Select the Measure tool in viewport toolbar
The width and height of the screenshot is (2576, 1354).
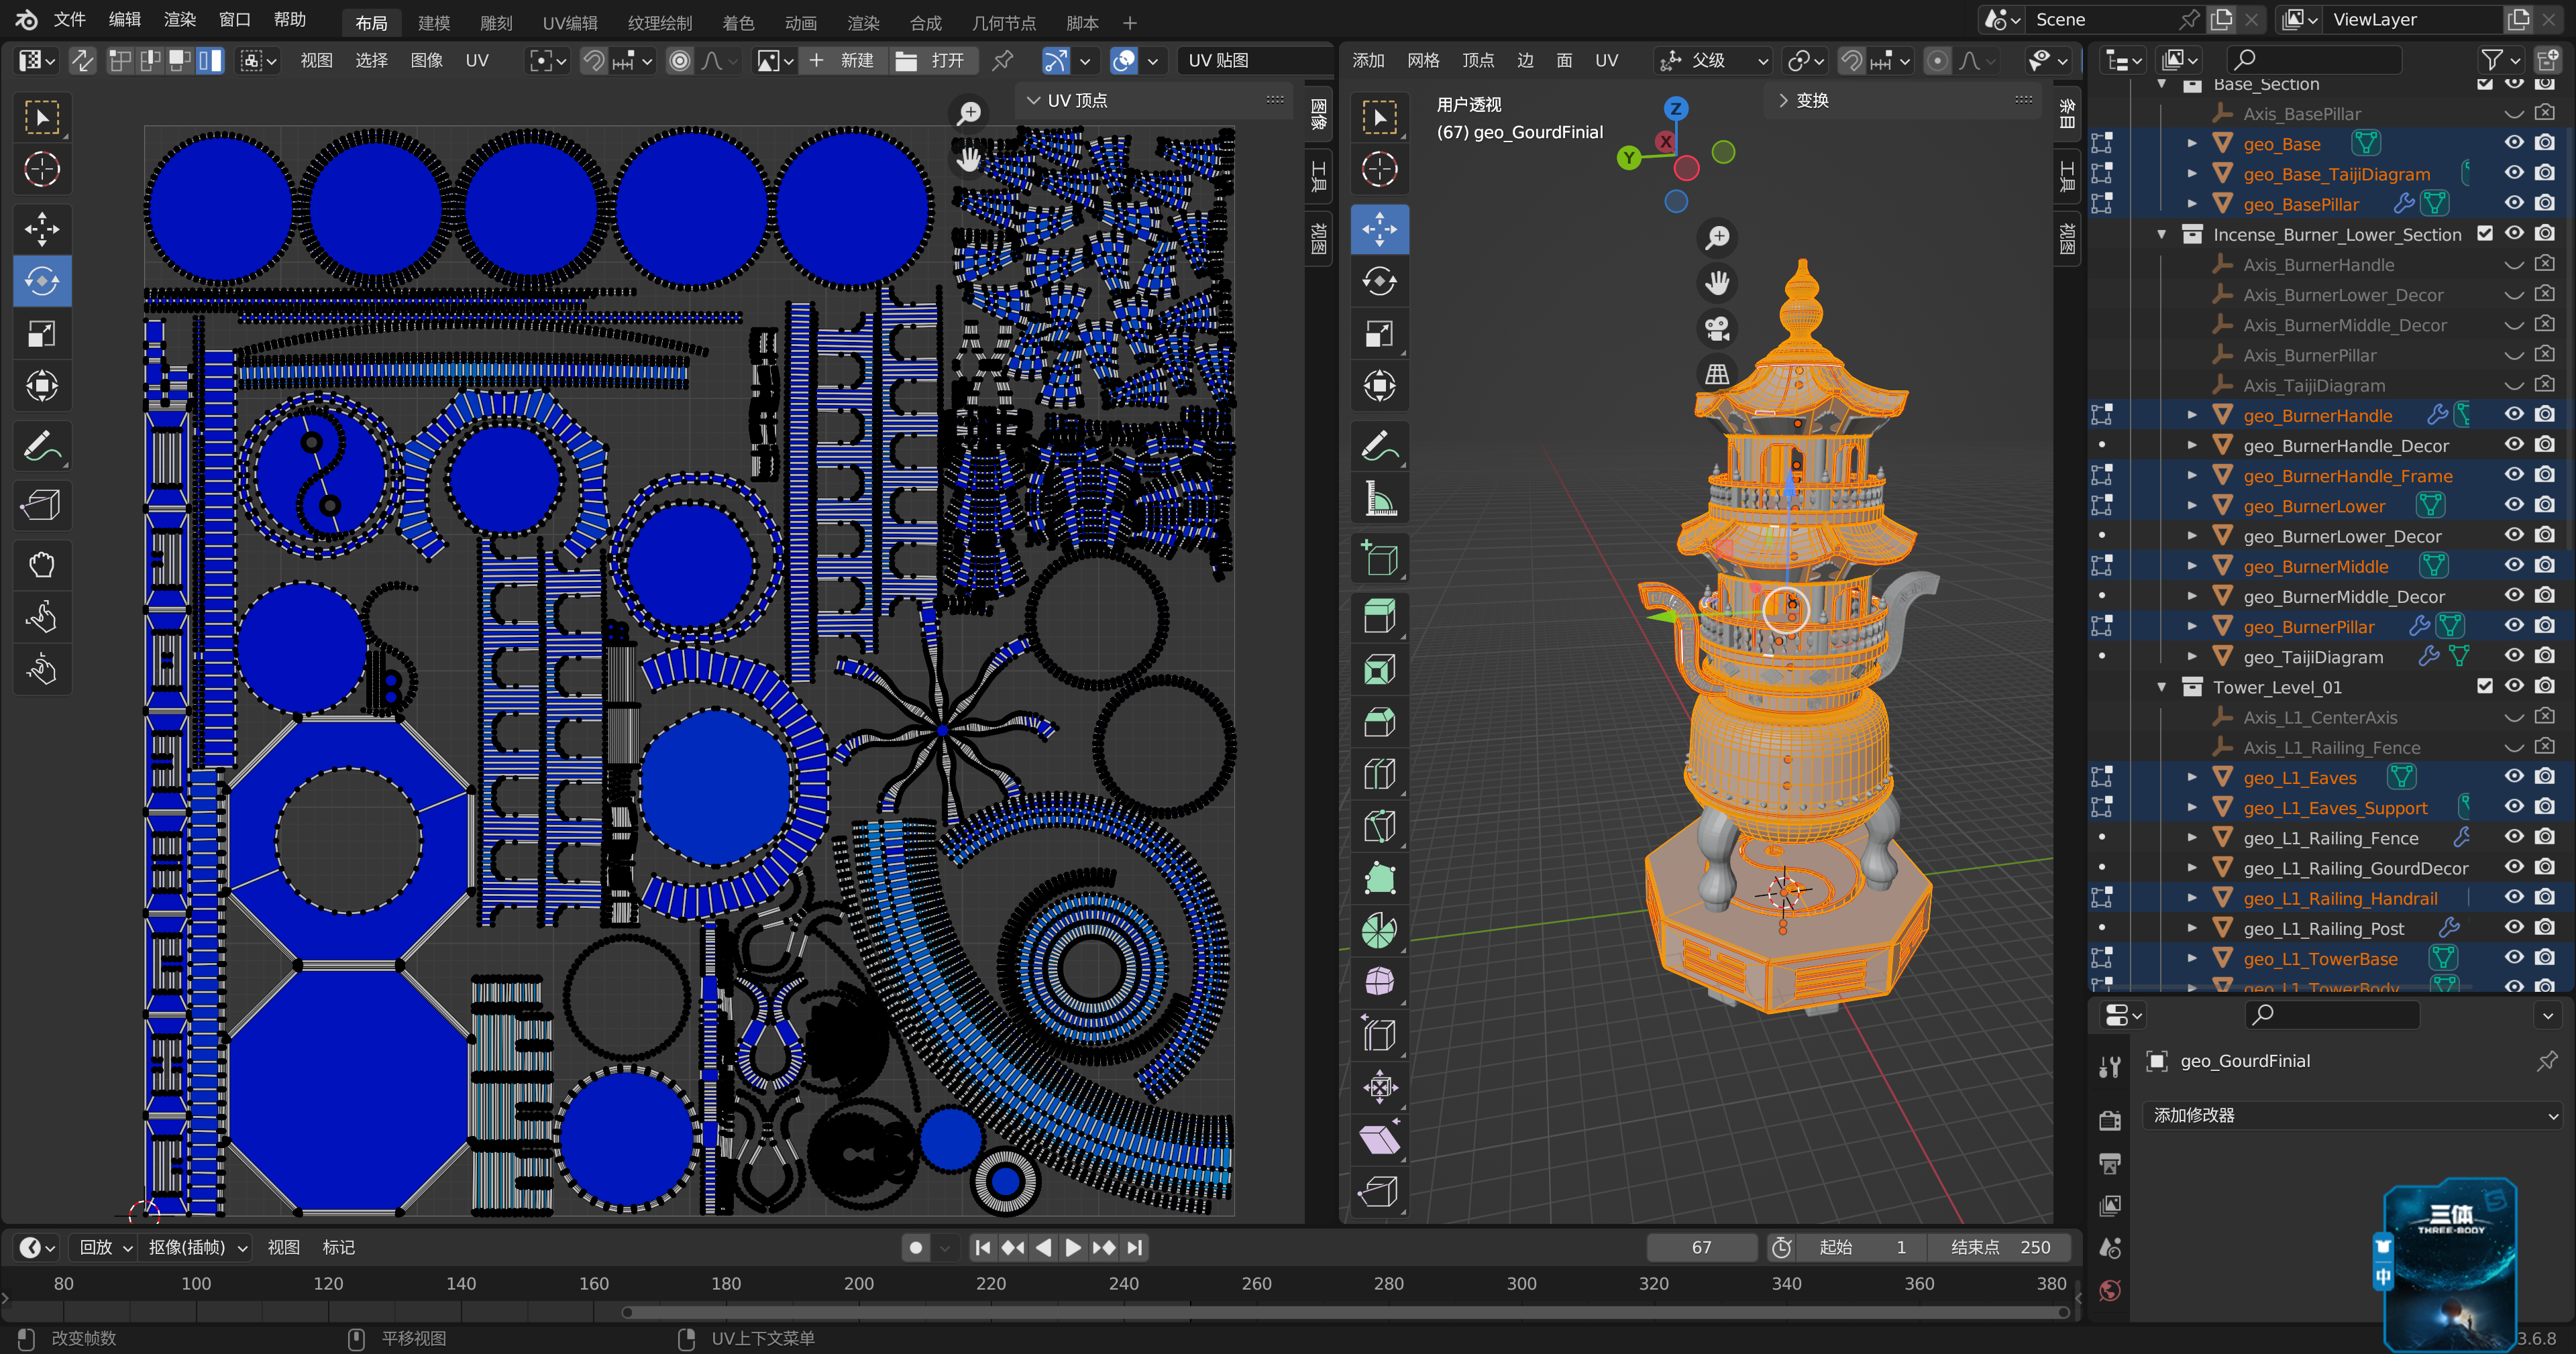1379,498
